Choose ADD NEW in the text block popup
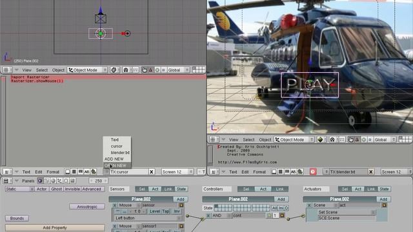The height and width of the screenshot is (232, 413). click(x=117, y=159)
